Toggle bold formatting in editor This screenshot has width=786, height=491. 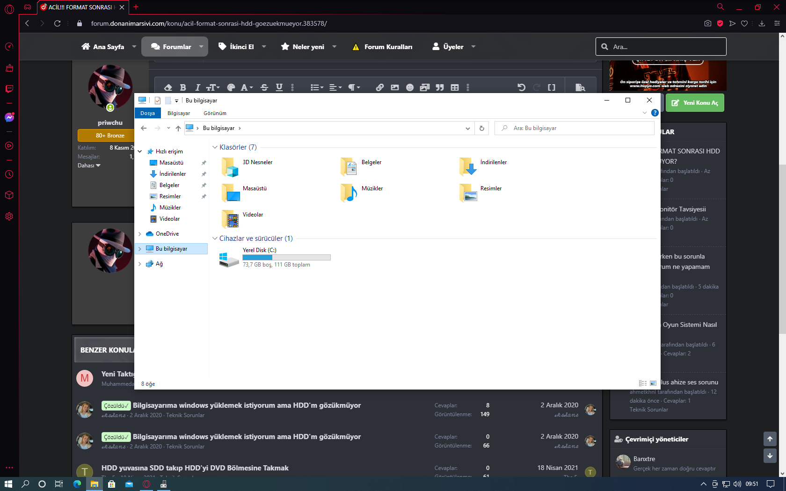[183, 87]
